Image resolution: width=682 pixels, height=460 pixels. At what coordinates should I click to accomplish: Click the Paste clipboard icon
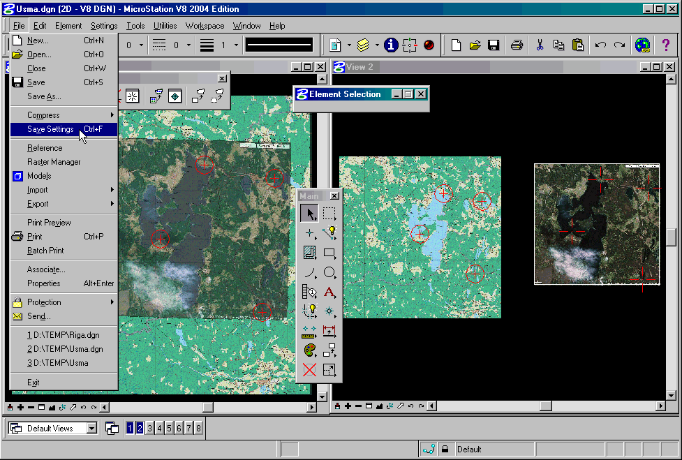point(577,45)
